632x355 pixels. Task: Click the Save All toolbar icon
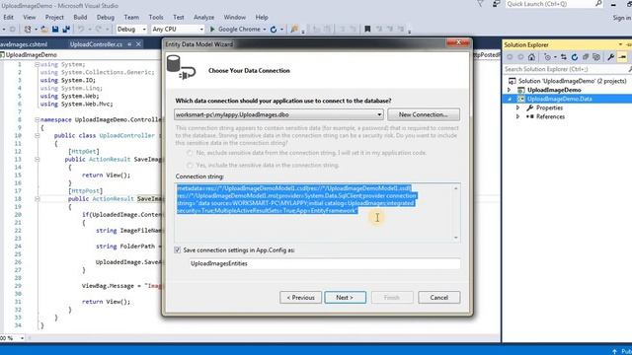click(66, 29)
